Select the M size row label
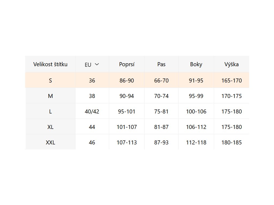Screen dimensions: 274x205 point(50,96)
